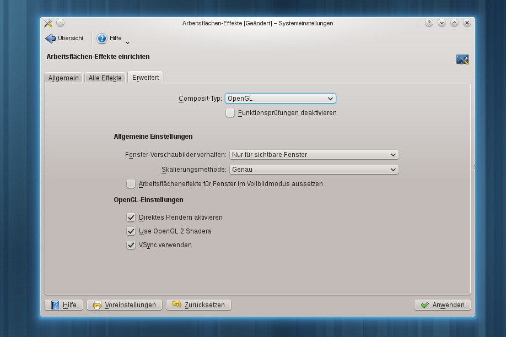Image resolution: width=506 pixels, height=337 pixels.
Task: Open the Composit-Typ dropdown showing OpenGL
Action: point(281,99)
